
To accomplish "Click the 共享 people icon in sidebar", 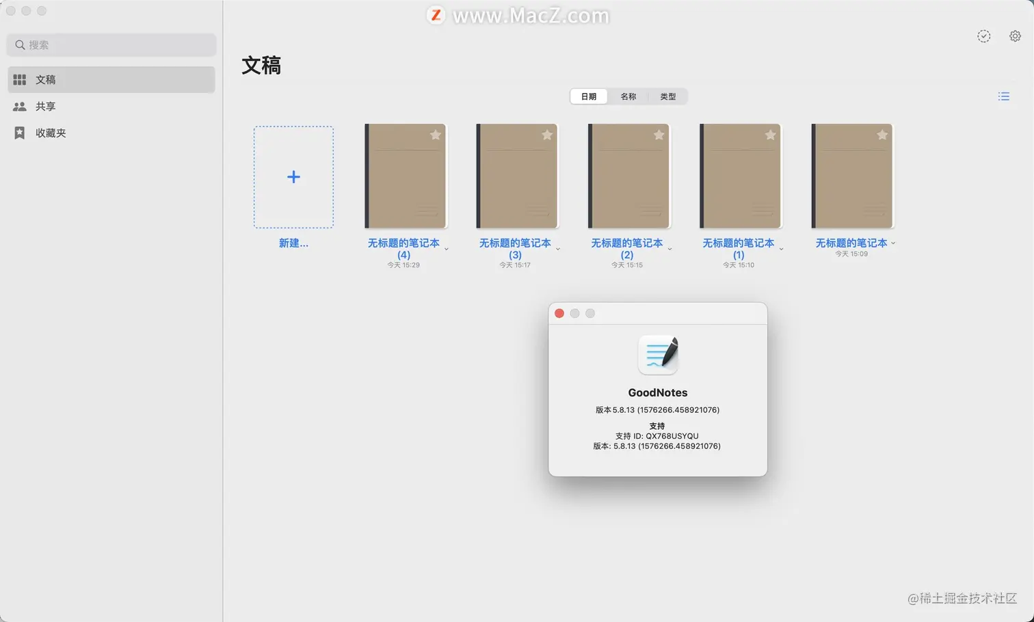I will 20,107.
